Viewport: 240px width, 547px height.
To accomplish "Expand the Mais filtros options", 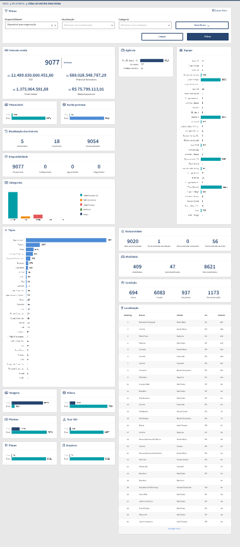I will [x=202, y=25].
